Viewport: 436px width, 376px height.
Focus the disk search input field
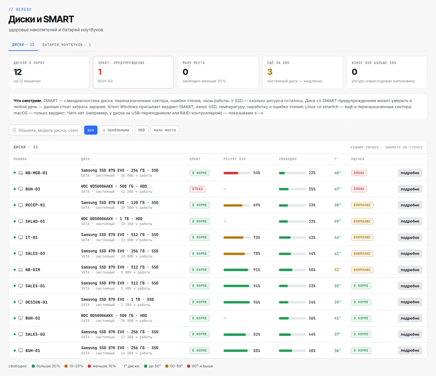pos(45,130)
